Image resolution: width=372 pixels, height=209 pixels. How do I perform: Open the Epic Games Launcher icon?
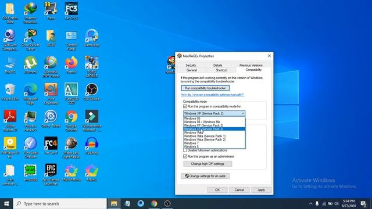(51, 175)
